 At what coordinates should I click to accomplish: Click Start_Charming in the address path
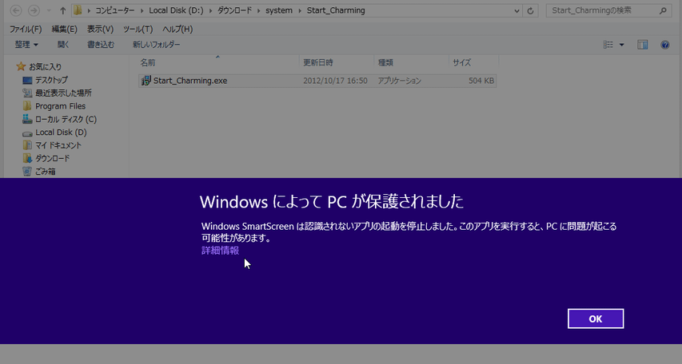[336, 10]
